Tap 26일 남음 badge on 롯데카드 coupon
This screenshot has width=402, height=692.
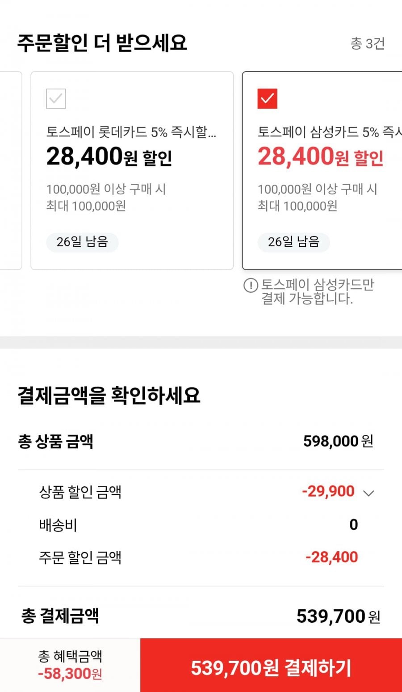(82, 242)
